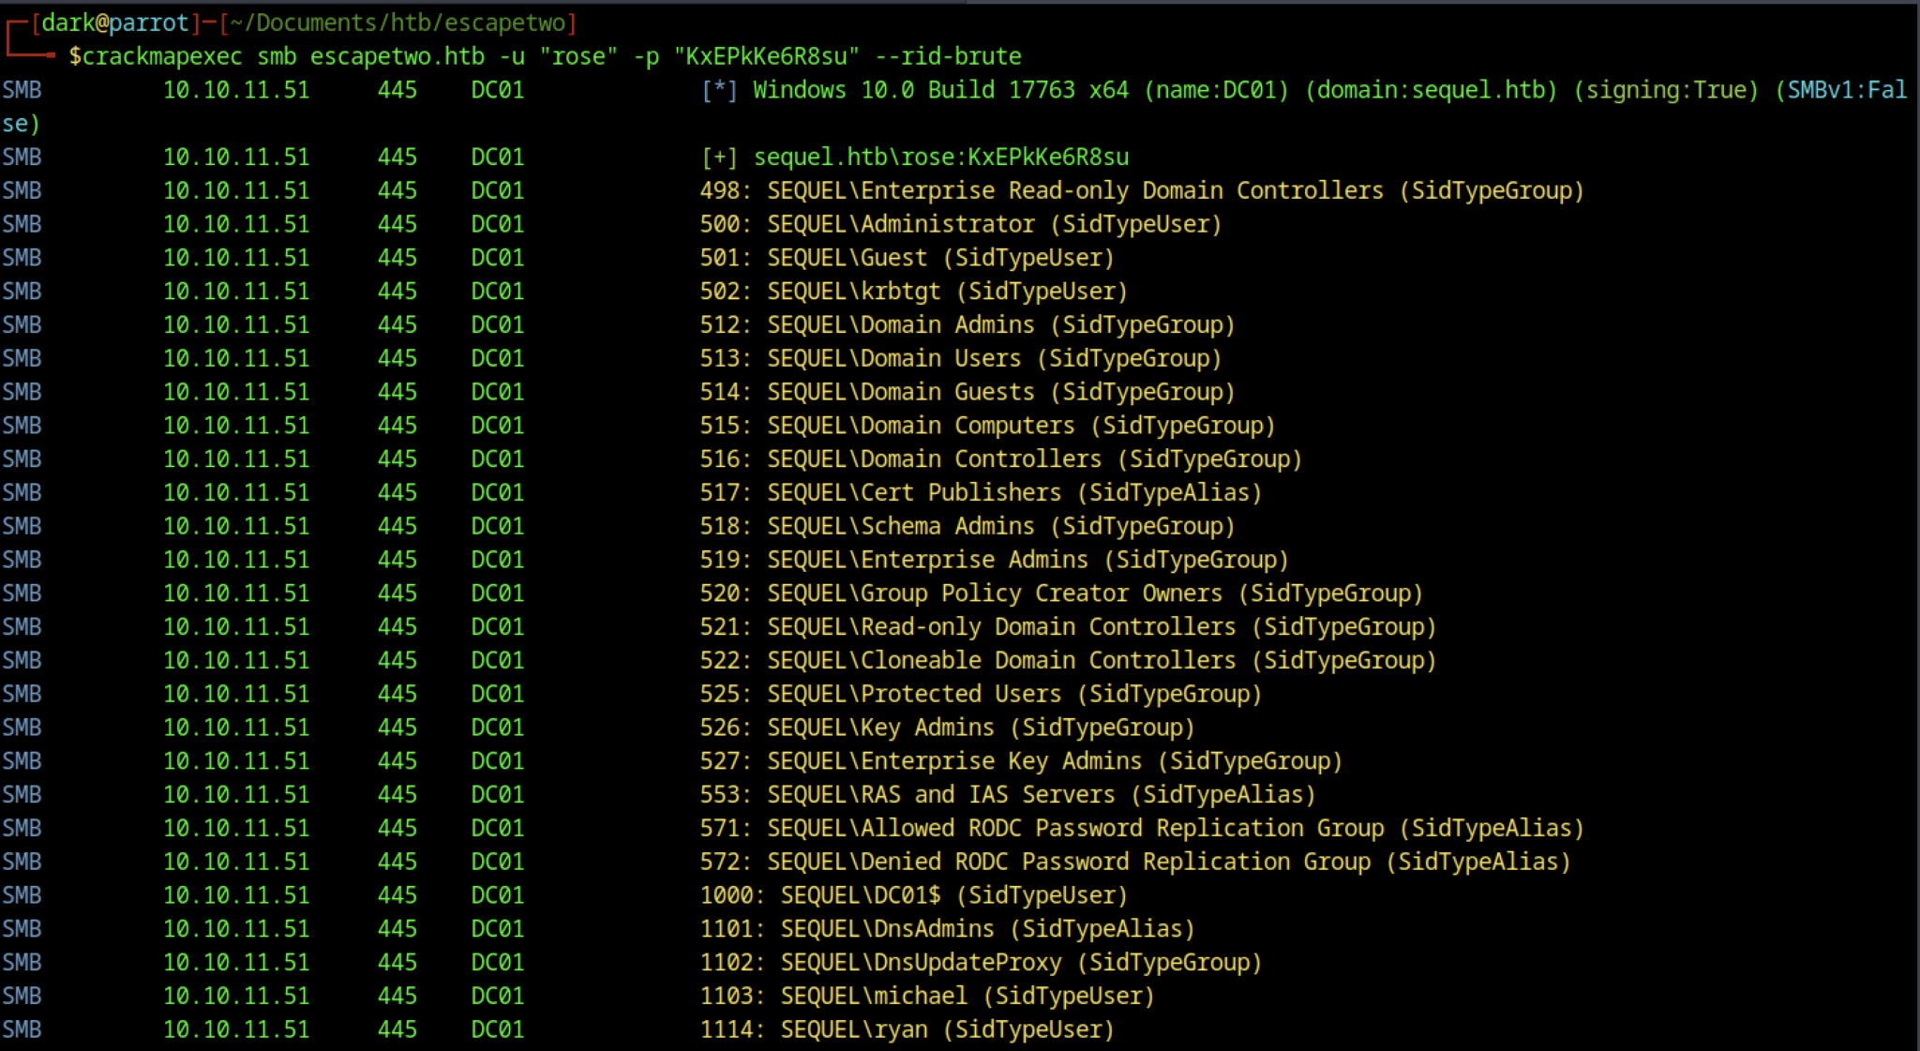The image size is (1920, 1051).
Task: Click the 513: SEQUEL\Domain Users entry
Action: coord(961,358)
